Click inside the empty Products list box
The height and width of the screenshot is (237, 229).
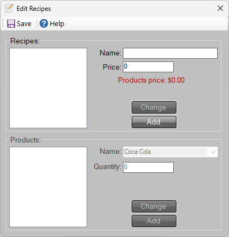48,187
